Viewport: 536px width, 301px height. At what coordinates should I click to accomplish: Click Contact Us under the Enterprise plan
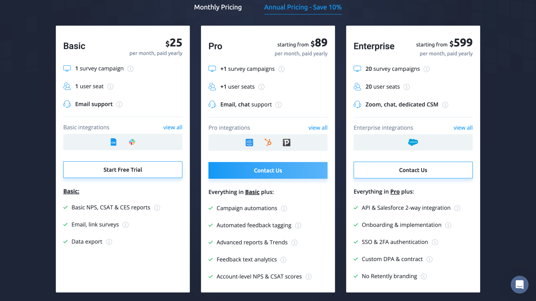[413, 170]
